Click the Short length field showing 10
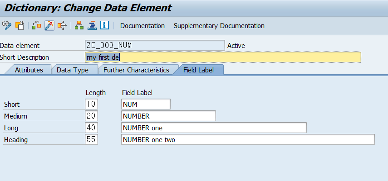Screen dimensions: 388x181 point(91,104)
